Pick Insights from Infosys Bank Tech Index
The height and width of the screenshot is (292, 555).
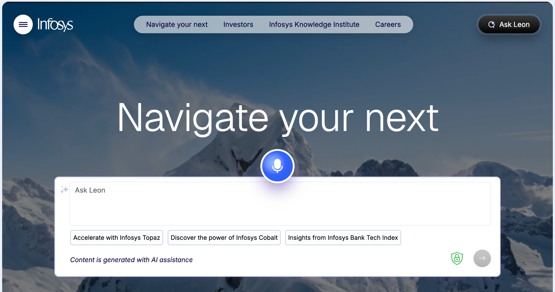coord(343,238)
